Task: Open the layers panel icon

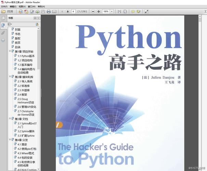Action: point(3,40)
